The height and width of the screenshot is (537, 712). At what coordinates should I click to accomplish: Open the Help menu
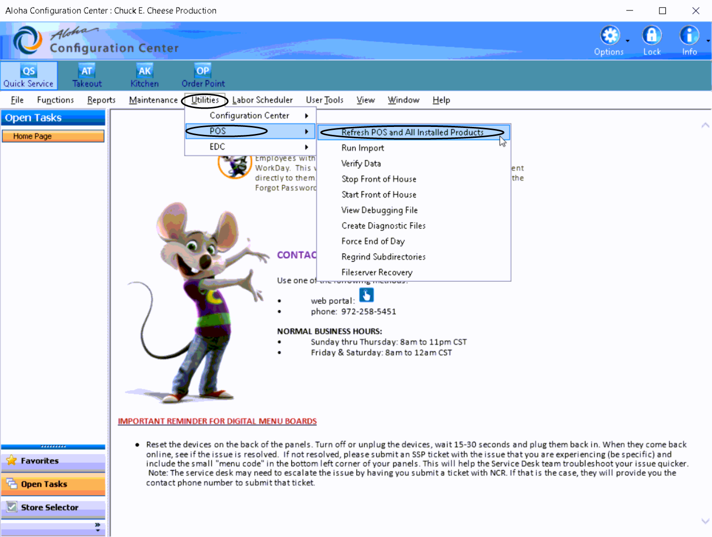point(441,100)
